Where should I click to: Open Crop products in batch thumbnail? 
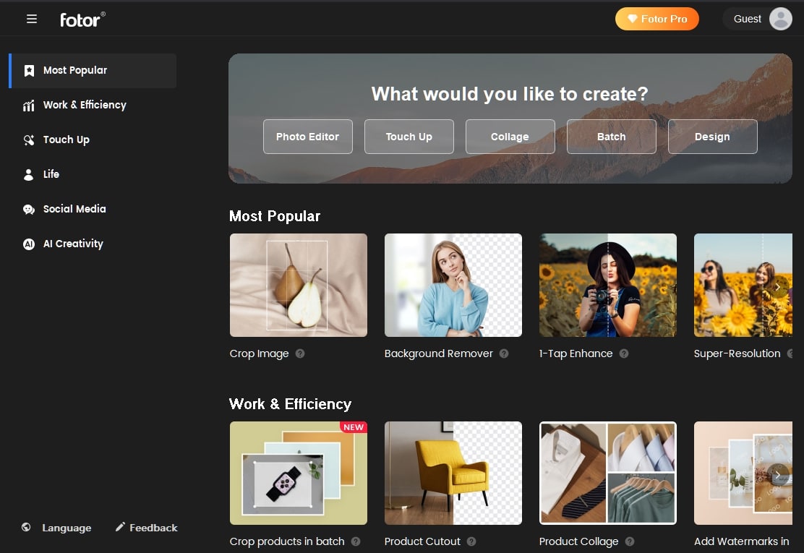click(x=299, y=473)
